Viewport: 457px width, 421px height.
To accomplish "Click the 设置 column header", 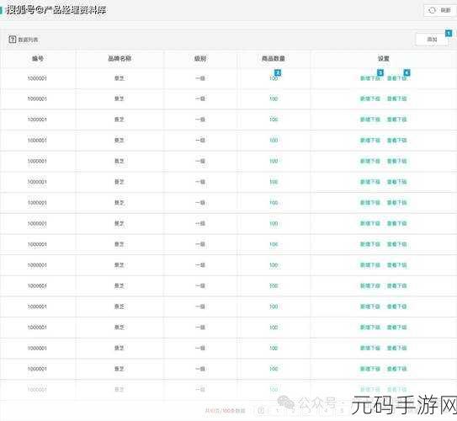I will point(383,59).
